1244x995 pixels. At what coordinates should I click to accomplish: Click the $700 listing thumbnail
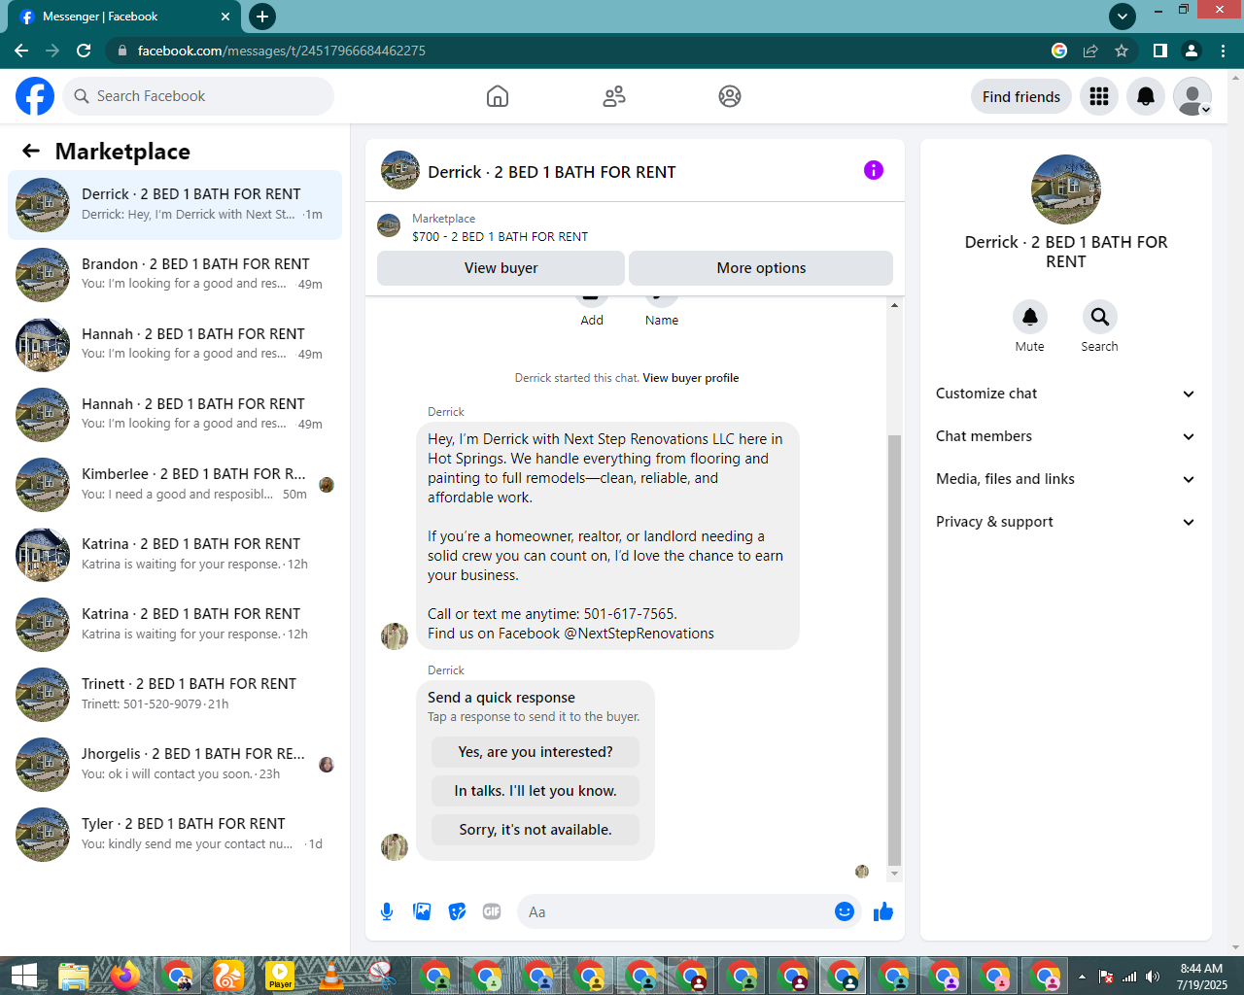coord(389,225)
